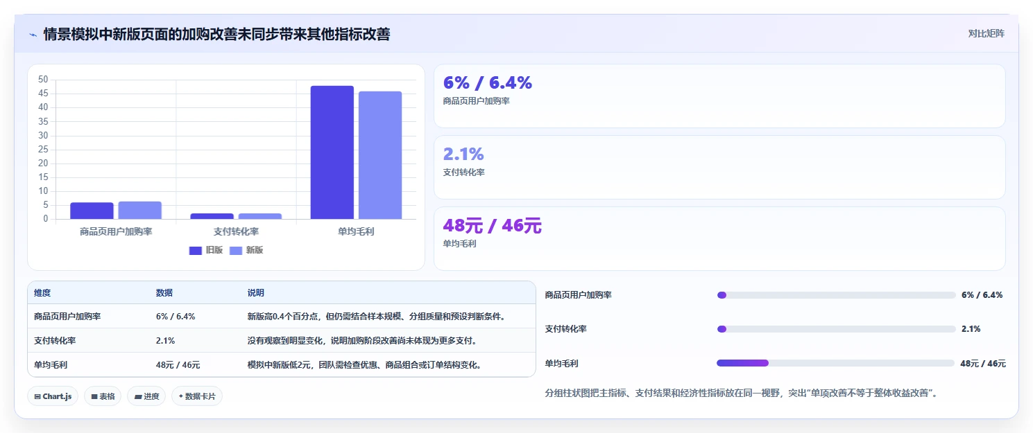Image resolution: width=1033 pixels, height=433 pixels.
Task: Click the 维度 table column header
Action: (x=42, y=293)
